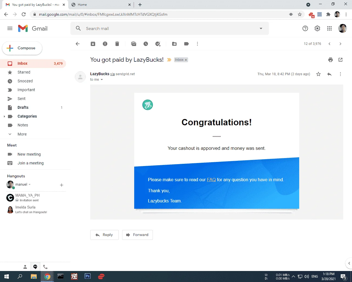The height and width of the screenshot is (282, 352).
Task: Reload the page in Chrome
Action: click(24, 14)
